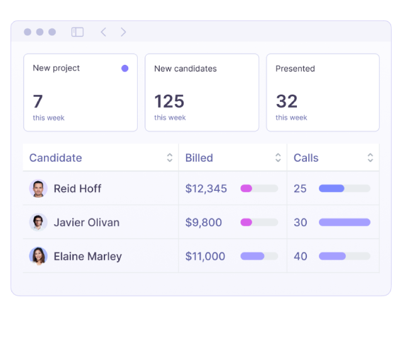The image size is (400, 340).
Task: Select the New project card
Action: tap(81, 93)
